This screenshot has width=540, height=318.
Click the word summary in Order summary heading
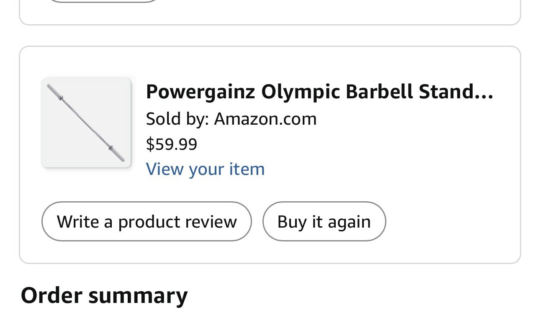[138, 295]
